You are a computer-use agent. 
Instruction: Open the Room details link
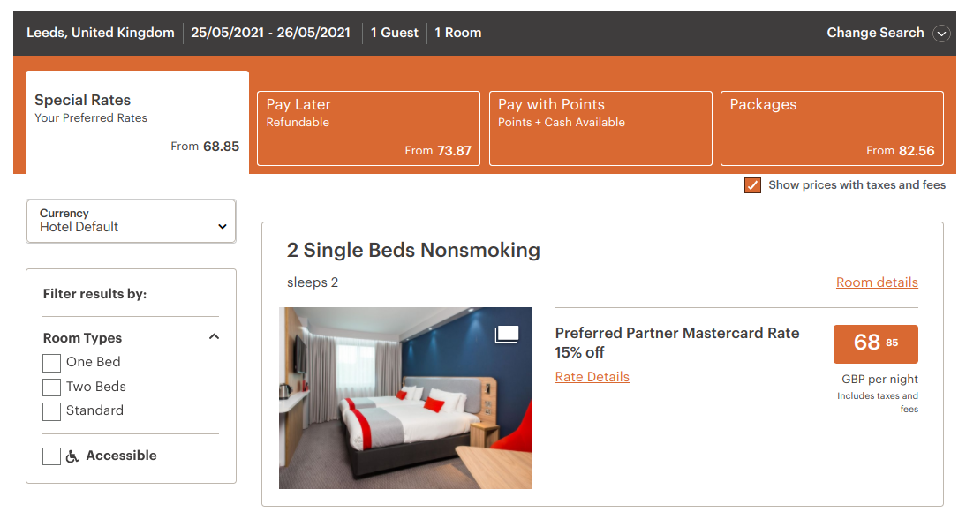click(877, 282)
